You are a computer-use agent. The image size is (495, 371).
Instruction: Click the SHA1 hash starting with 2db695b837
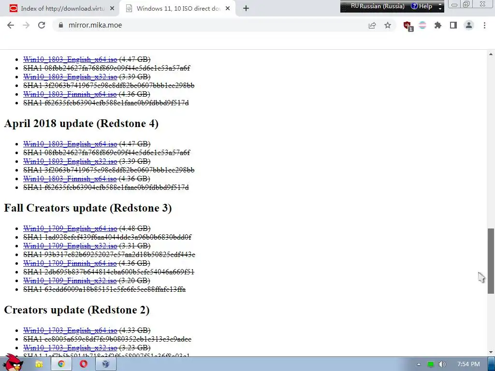(x=109, y=271)
